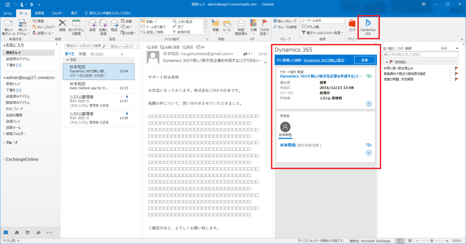
Task: Open tracked regarding link Dynamics 365で新しく取引
Action: coord(325,60)
